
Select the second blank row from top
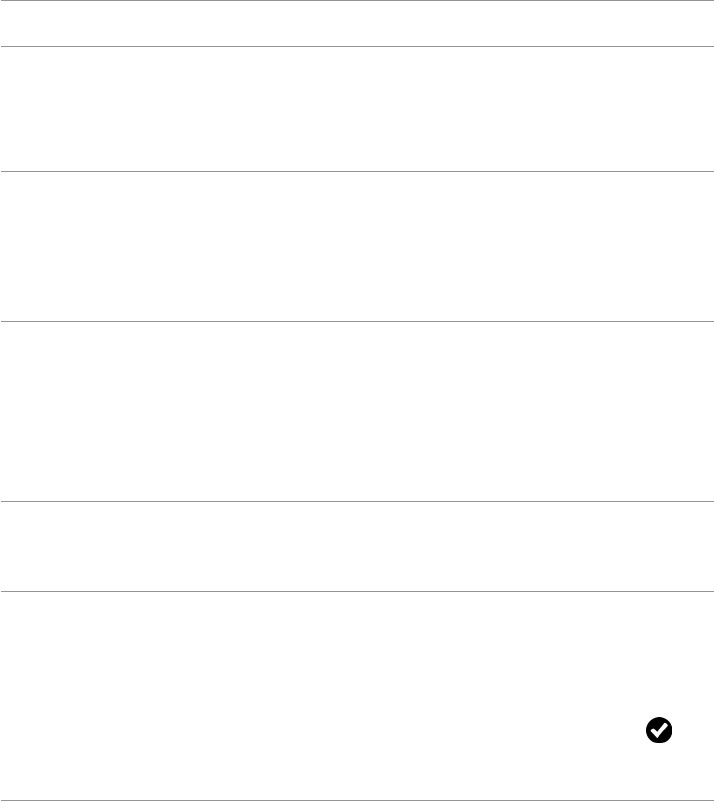(x=356, y=109)
